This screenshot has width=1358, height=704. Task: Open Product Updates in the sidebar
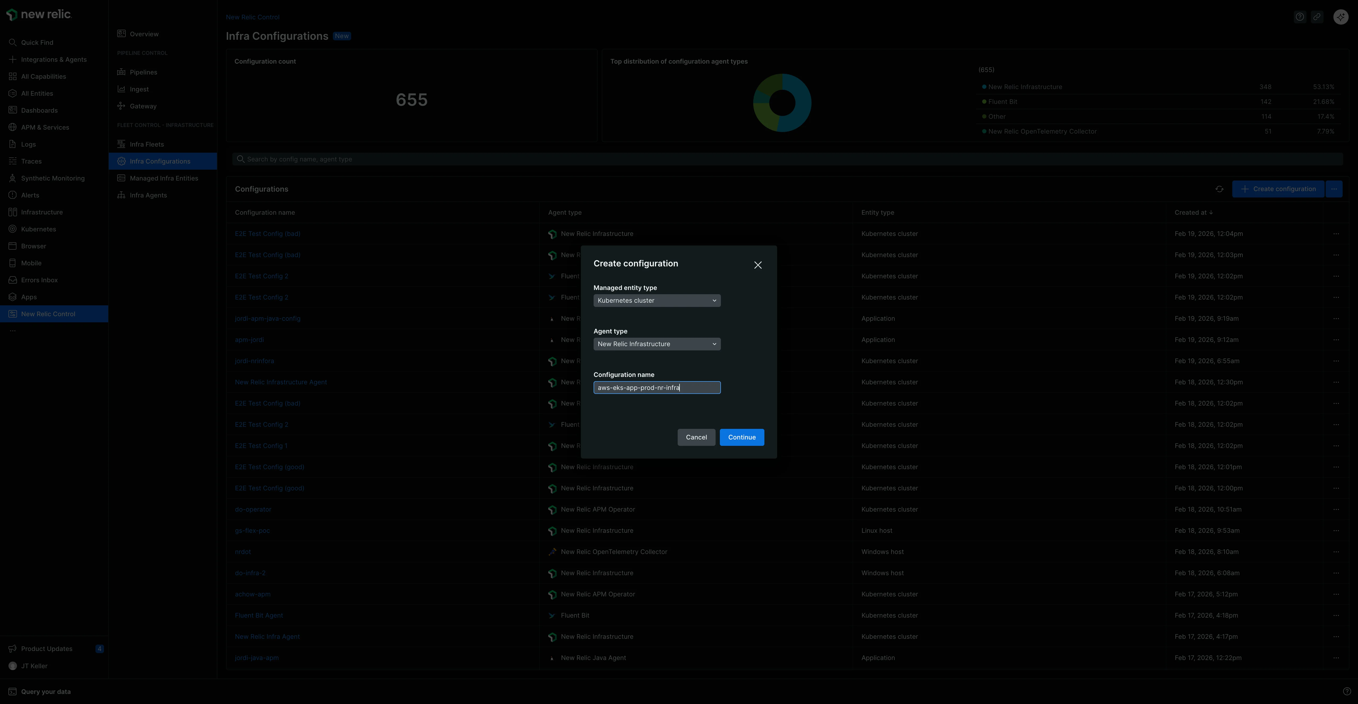13,649
